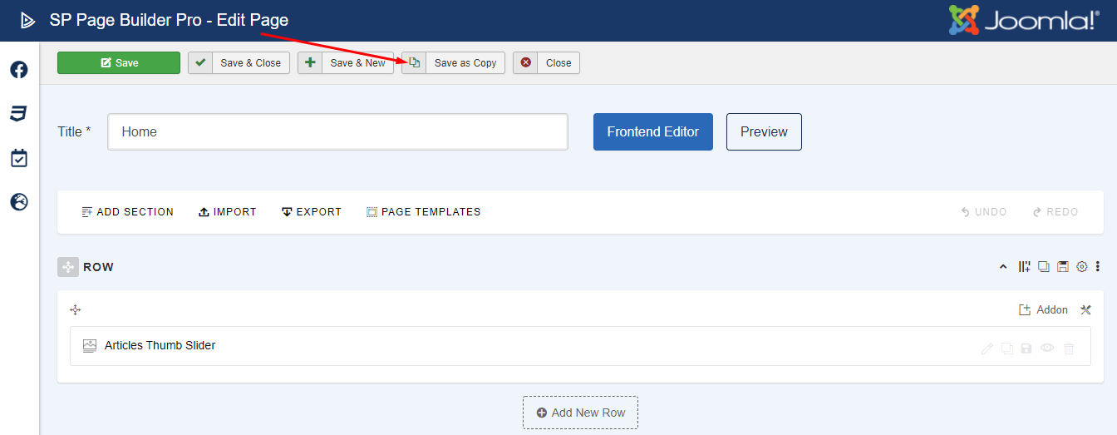Click the Row move handle icon
This screenshot has height=435, width=1117.
(x=68, y=267)
